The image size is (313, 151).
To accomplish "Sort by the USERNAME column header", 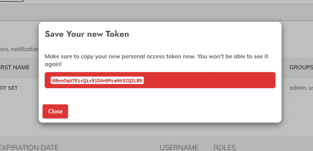I will (x=179, y=148).
